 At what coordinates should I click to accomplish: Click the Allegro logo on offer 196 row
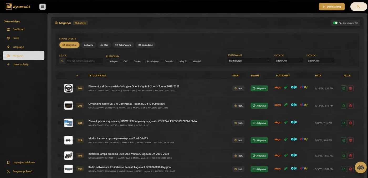(x=278, y=169)
